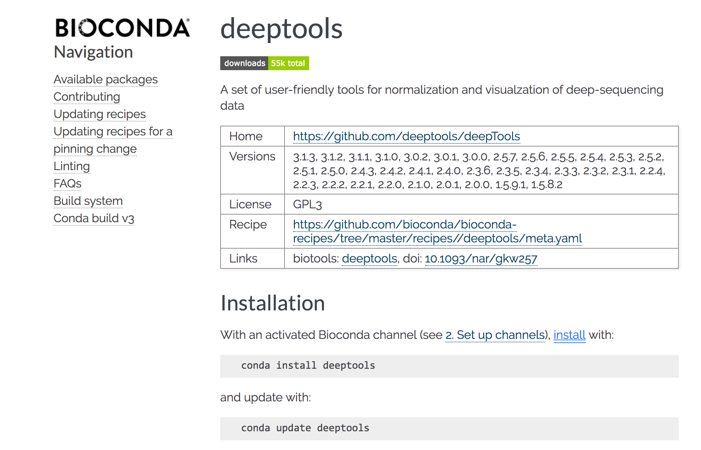701x450 pixels.
Task: Open the Linting page
Action: (72, 166)
